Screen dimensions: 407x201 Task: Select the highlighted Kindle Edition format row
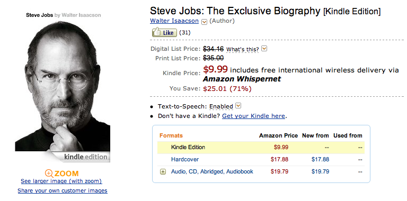pyautogui.click(x=261, y=148)
